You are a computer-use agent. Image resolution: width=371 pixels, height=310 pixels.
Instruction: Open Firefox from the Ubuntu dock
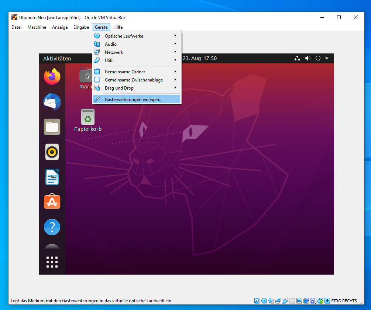click(52, 77)
